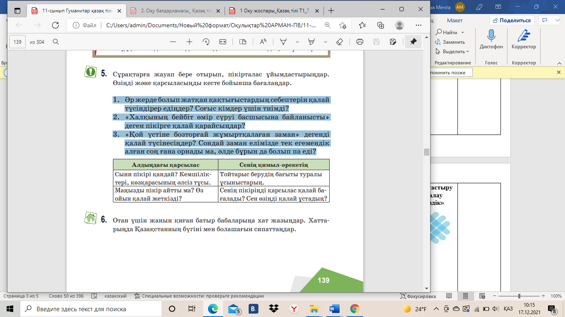Open the Edge profile avatar
Screen dimensions: 565x317
pos(399,25)
